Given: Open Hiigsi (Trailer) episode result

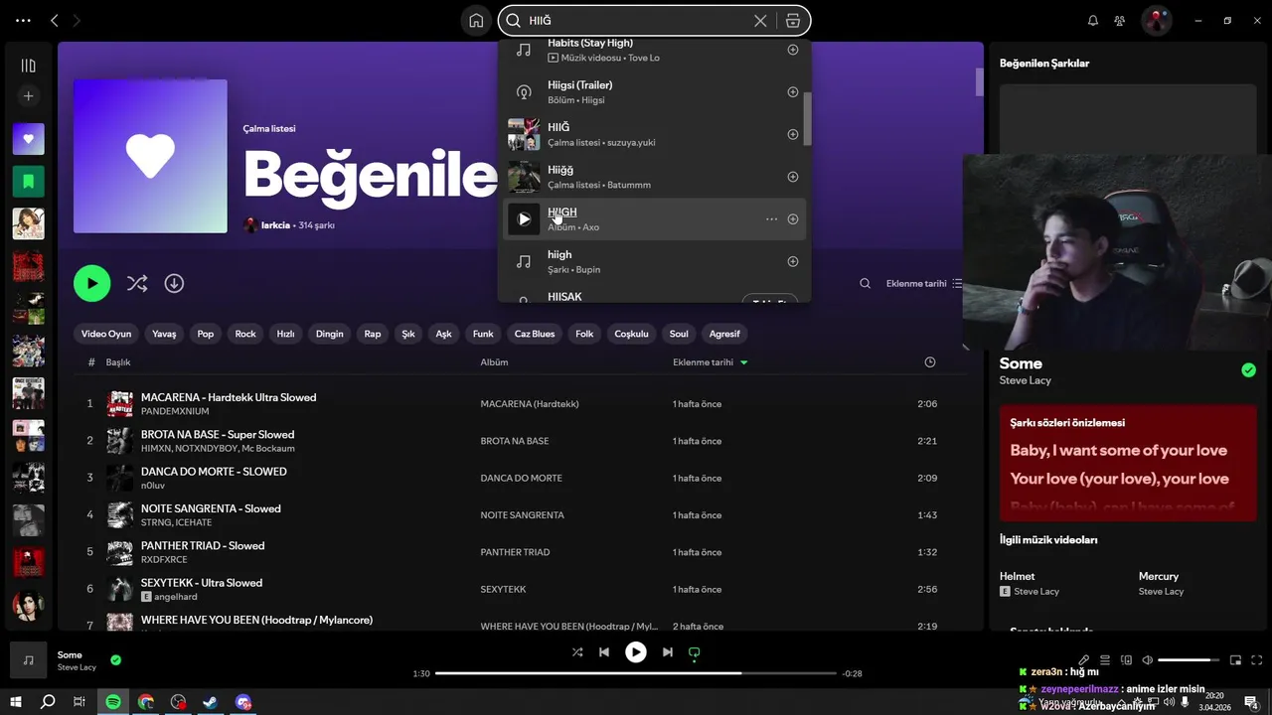Looking at the screenshot, I should pyautogui.click(x=652, y=92).
